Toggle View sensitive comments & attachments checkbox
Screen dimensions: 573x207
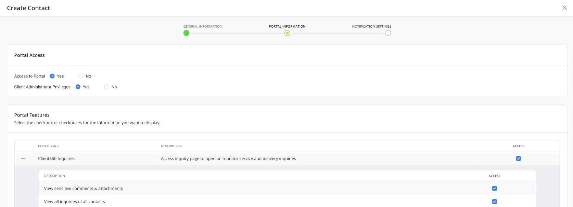(494, 189)
